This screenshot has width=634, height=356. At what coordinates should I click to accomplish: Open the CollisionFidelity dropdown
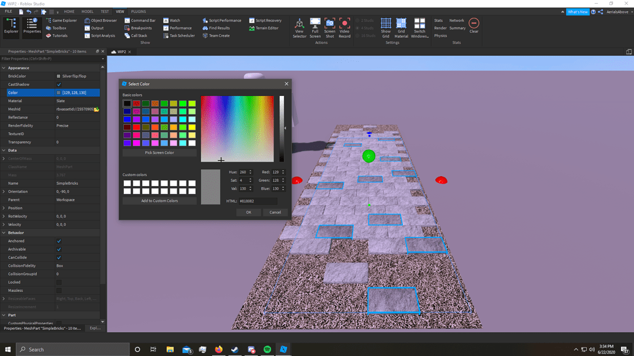click(x=77, y=265)
